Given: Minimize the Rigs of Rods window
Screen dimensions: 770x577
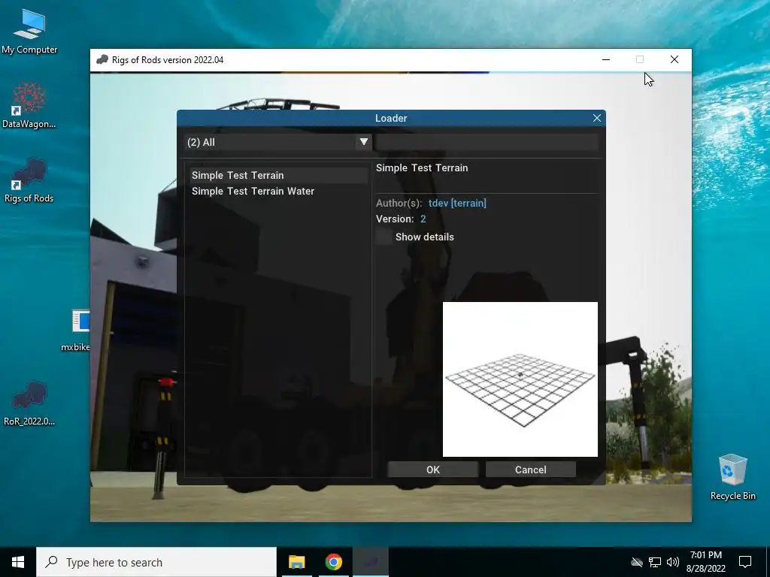Looking at the screenshot, I should [x=606, y=60].
